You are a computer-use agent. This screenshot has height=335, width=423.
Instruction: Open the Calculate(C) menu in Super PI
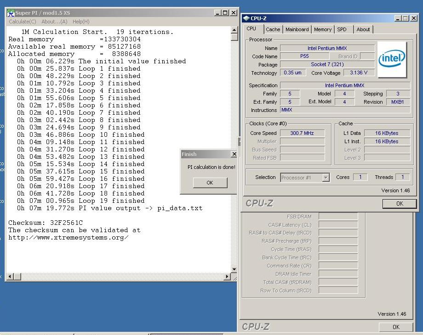tap(23, 22)
